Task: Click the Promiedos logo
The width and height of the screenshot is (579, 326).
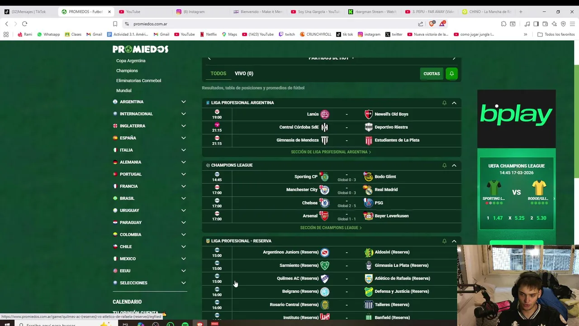Action: click(140, 49)
